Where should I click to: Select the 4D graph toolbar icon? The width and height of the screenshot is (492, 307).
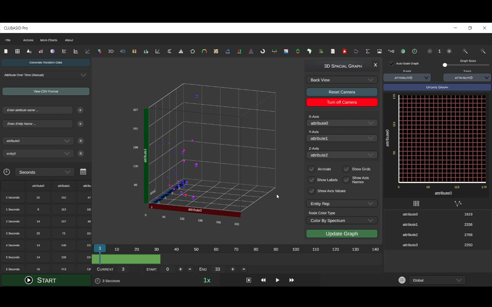(123, 51)
